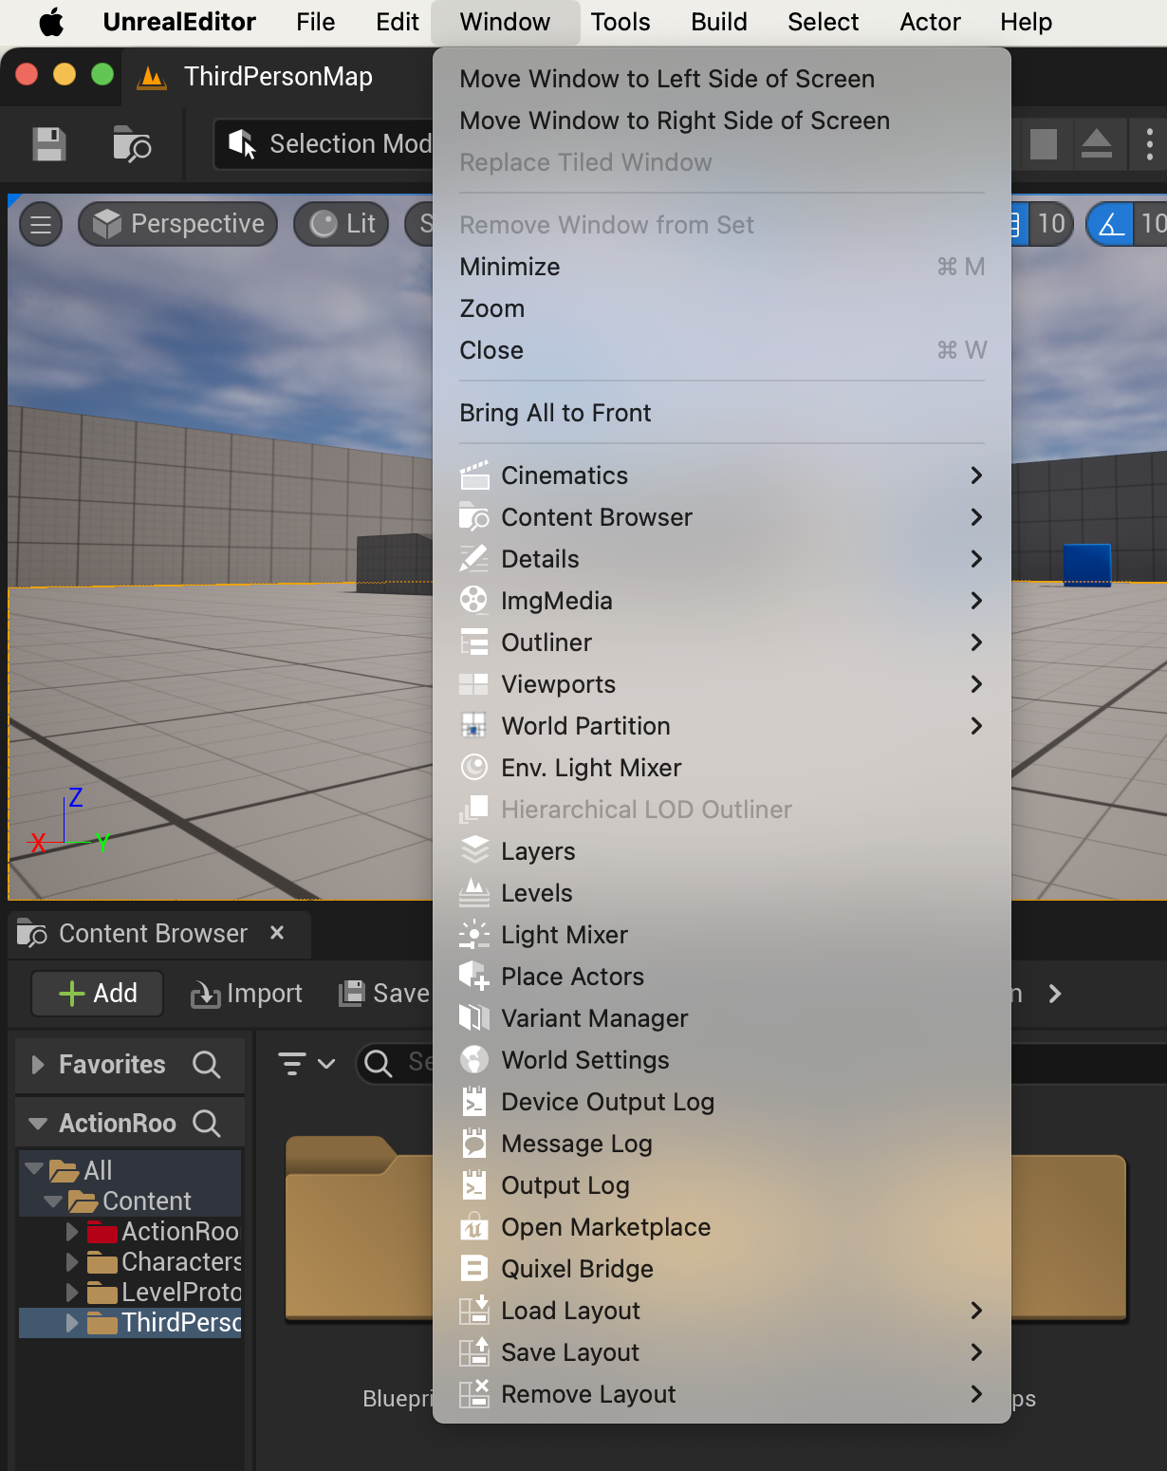
Task: Open the Save Layout submenu
Action: point(722,1352)
